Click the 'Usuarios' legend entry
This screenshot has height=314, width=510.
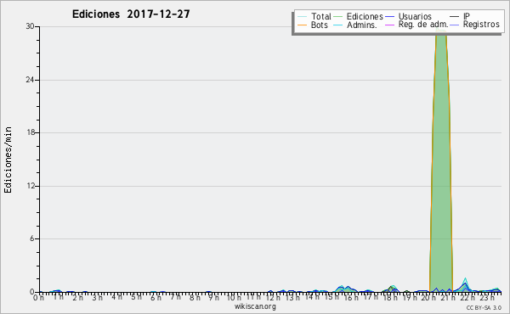coord(409,16)
